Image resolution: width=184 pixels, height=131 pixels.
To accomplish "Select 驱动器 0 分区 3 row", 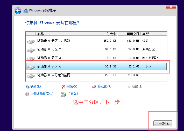I will (96, 58).
